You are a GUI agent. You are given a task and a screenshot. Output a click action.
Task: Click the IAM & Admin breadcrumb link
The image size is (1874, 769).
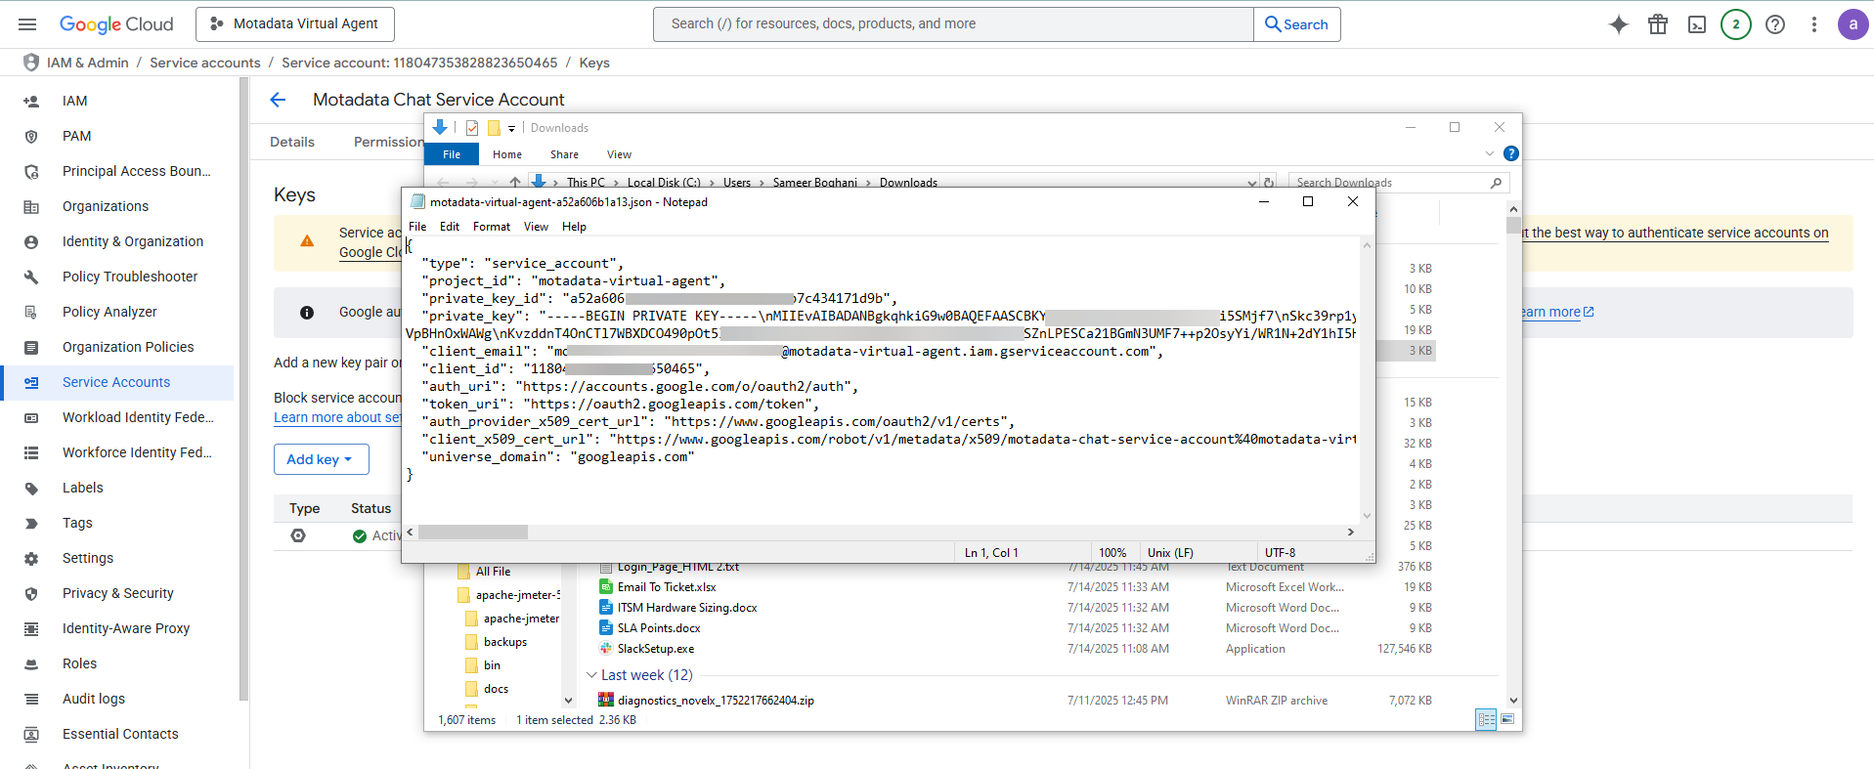click(x=88, y=63)
